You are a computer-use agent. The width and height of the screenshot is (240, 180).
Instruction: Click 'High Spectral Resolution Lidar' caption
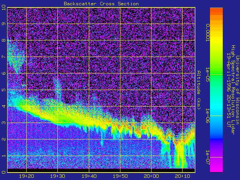click(x=233, y=90)
